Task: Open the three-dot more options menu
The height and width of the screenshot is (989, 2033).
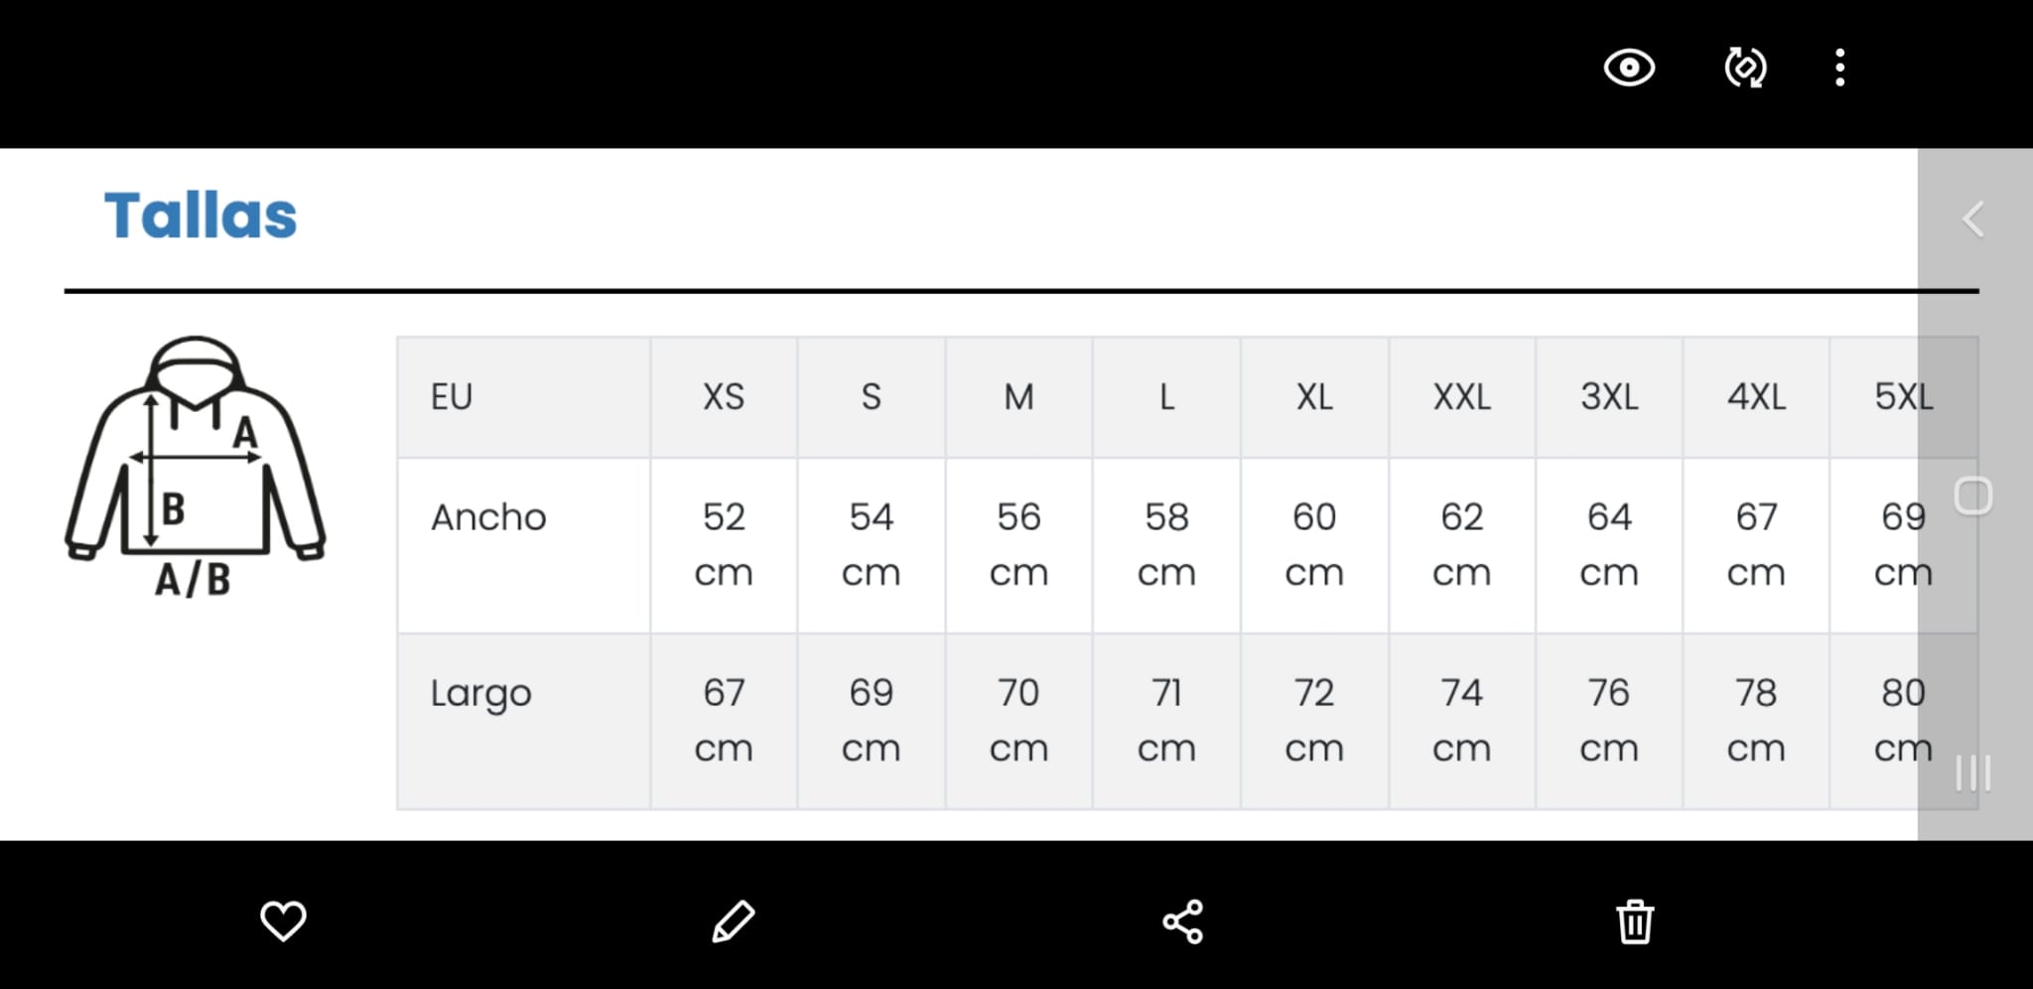Action: 1839,68
